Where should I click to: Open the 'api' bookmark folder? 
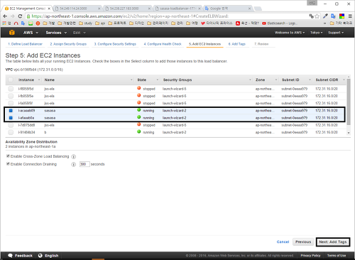(x=100, y=23)
